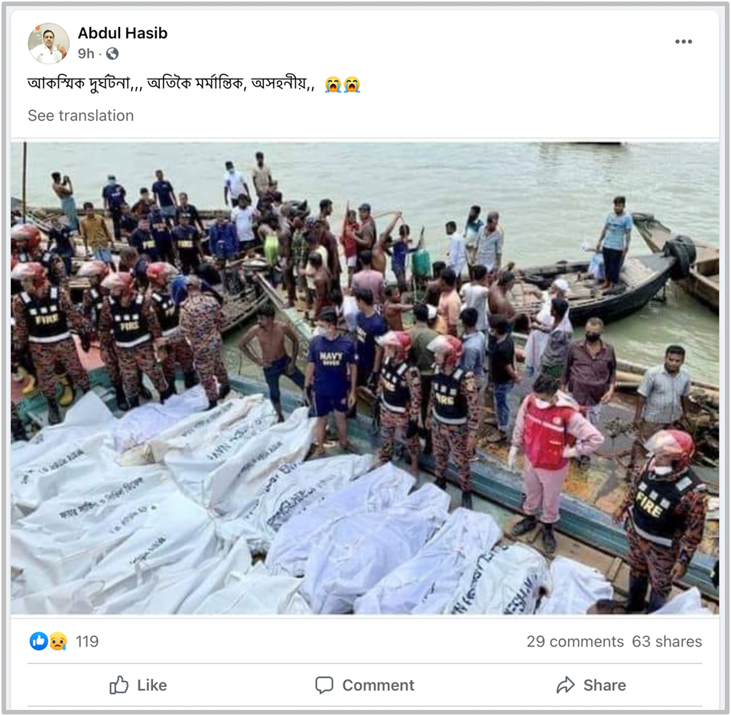Open the three-dots post options menu
The height and width of the screenshot is (716, 731).
point(683,41)
